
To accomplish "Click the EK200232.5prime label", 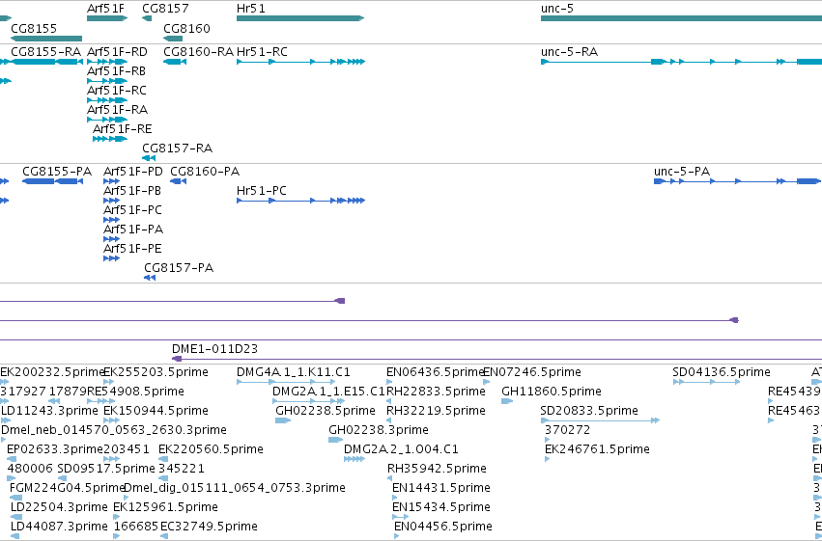I will click(52, 372).
